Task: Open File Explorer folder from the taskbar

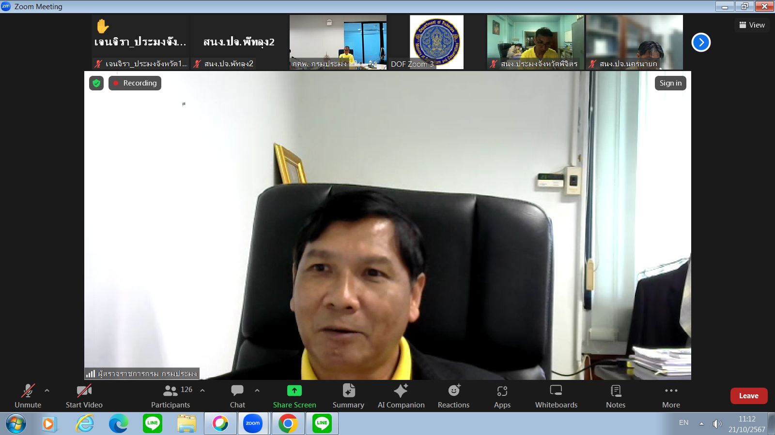Action: [186, 424]
